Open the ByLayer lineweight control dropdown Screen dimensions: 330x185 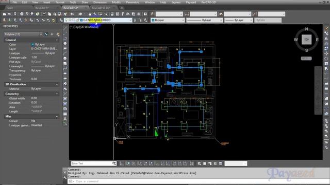238,20
